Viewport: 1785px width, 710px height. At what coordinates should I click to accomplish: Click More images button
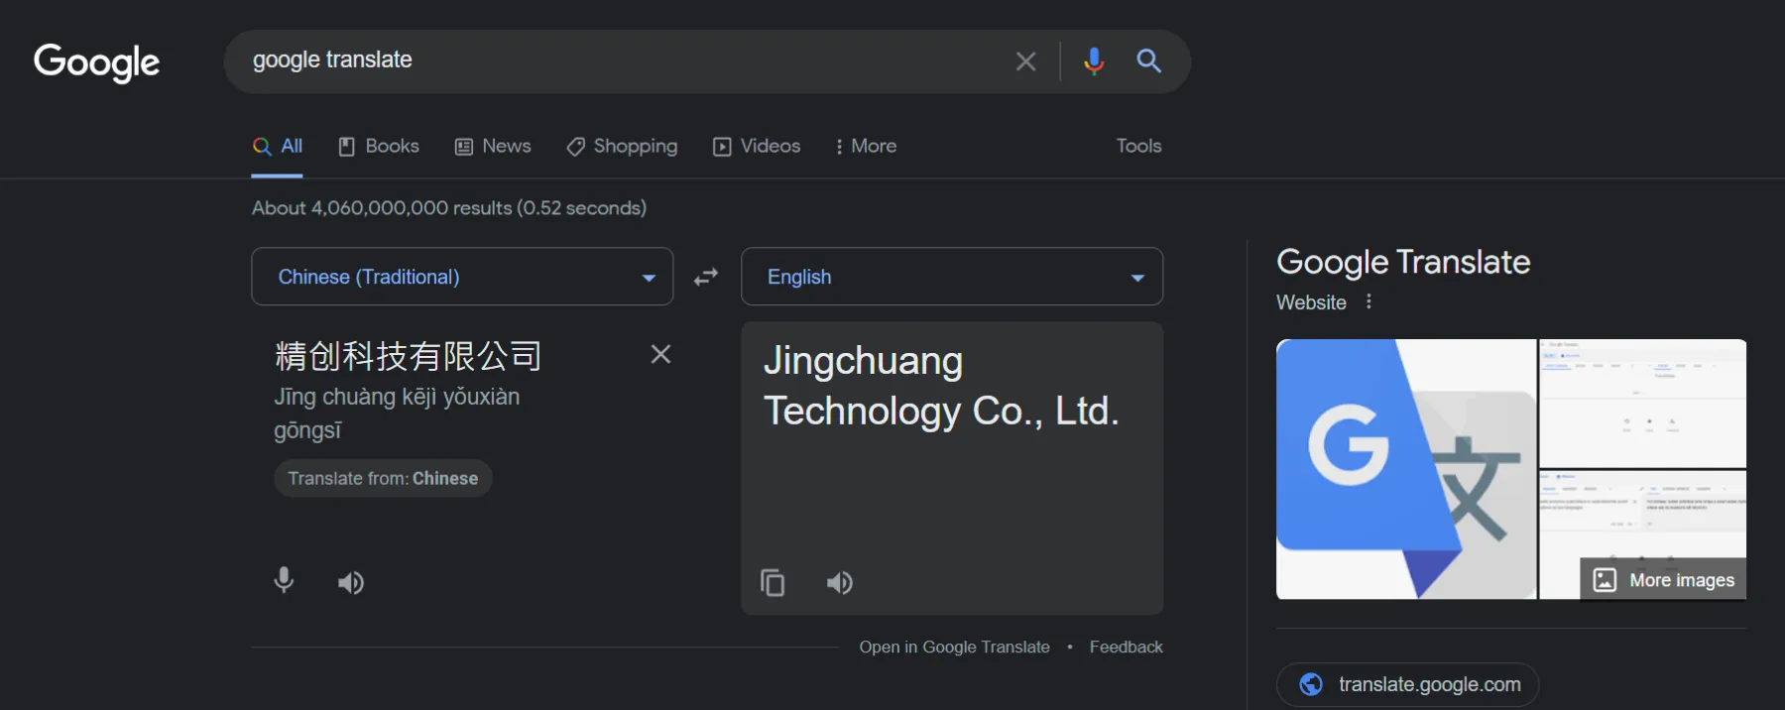[1663, 580]
